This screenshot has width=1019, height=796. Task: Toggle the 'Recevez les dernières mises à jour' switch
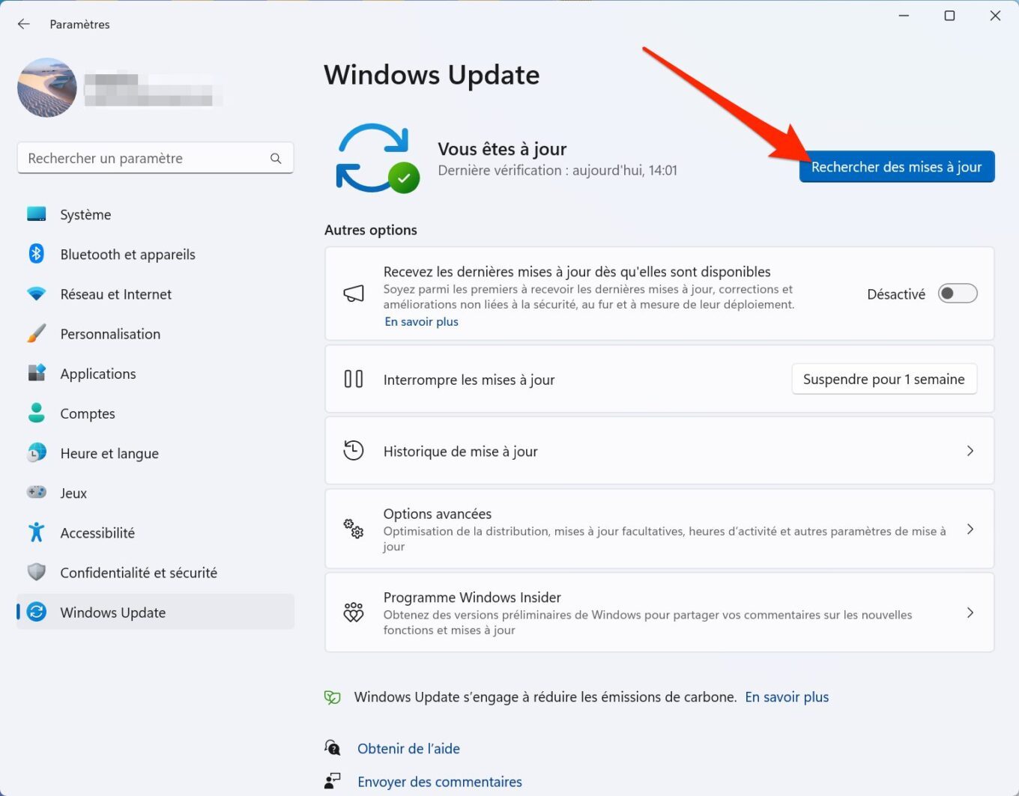958,294
